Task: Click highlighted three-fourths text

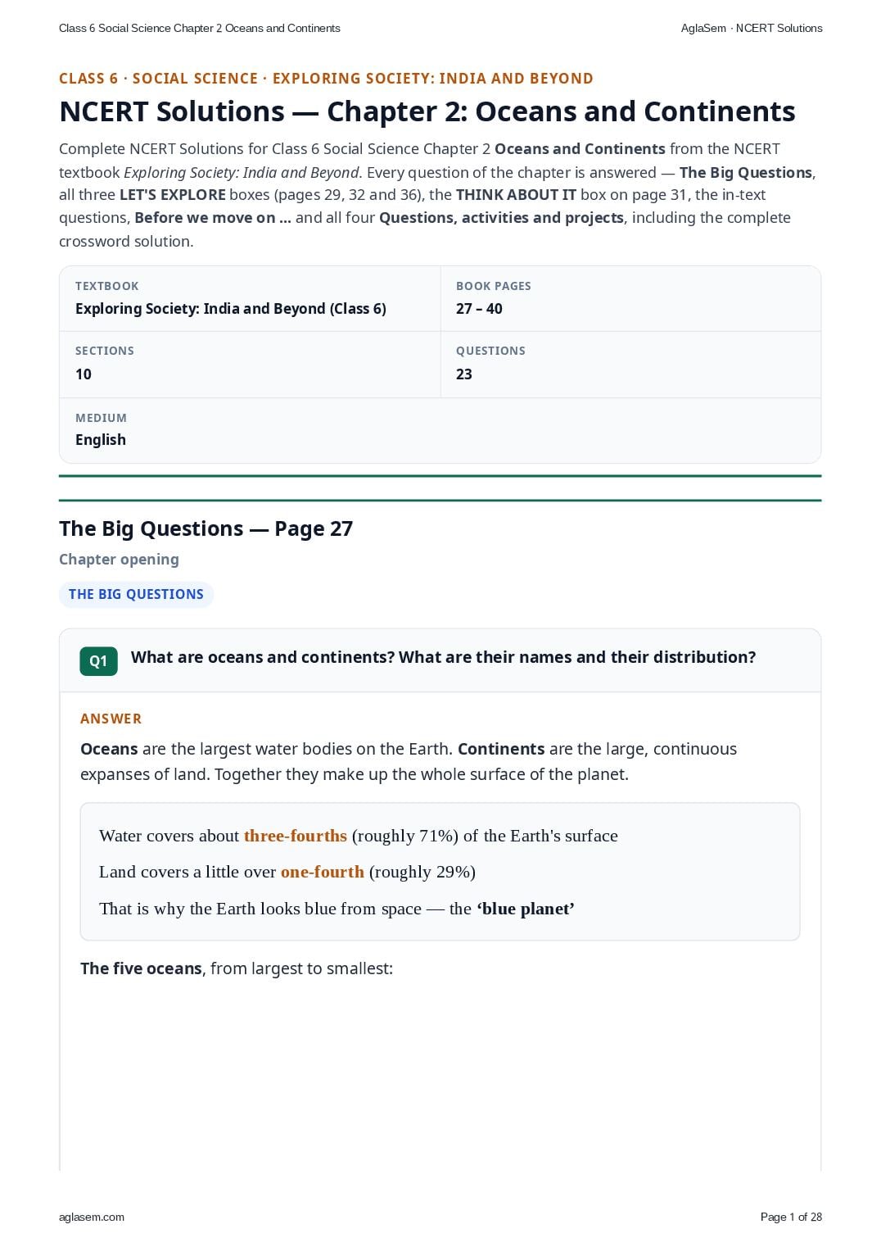Action: (296, 836)
